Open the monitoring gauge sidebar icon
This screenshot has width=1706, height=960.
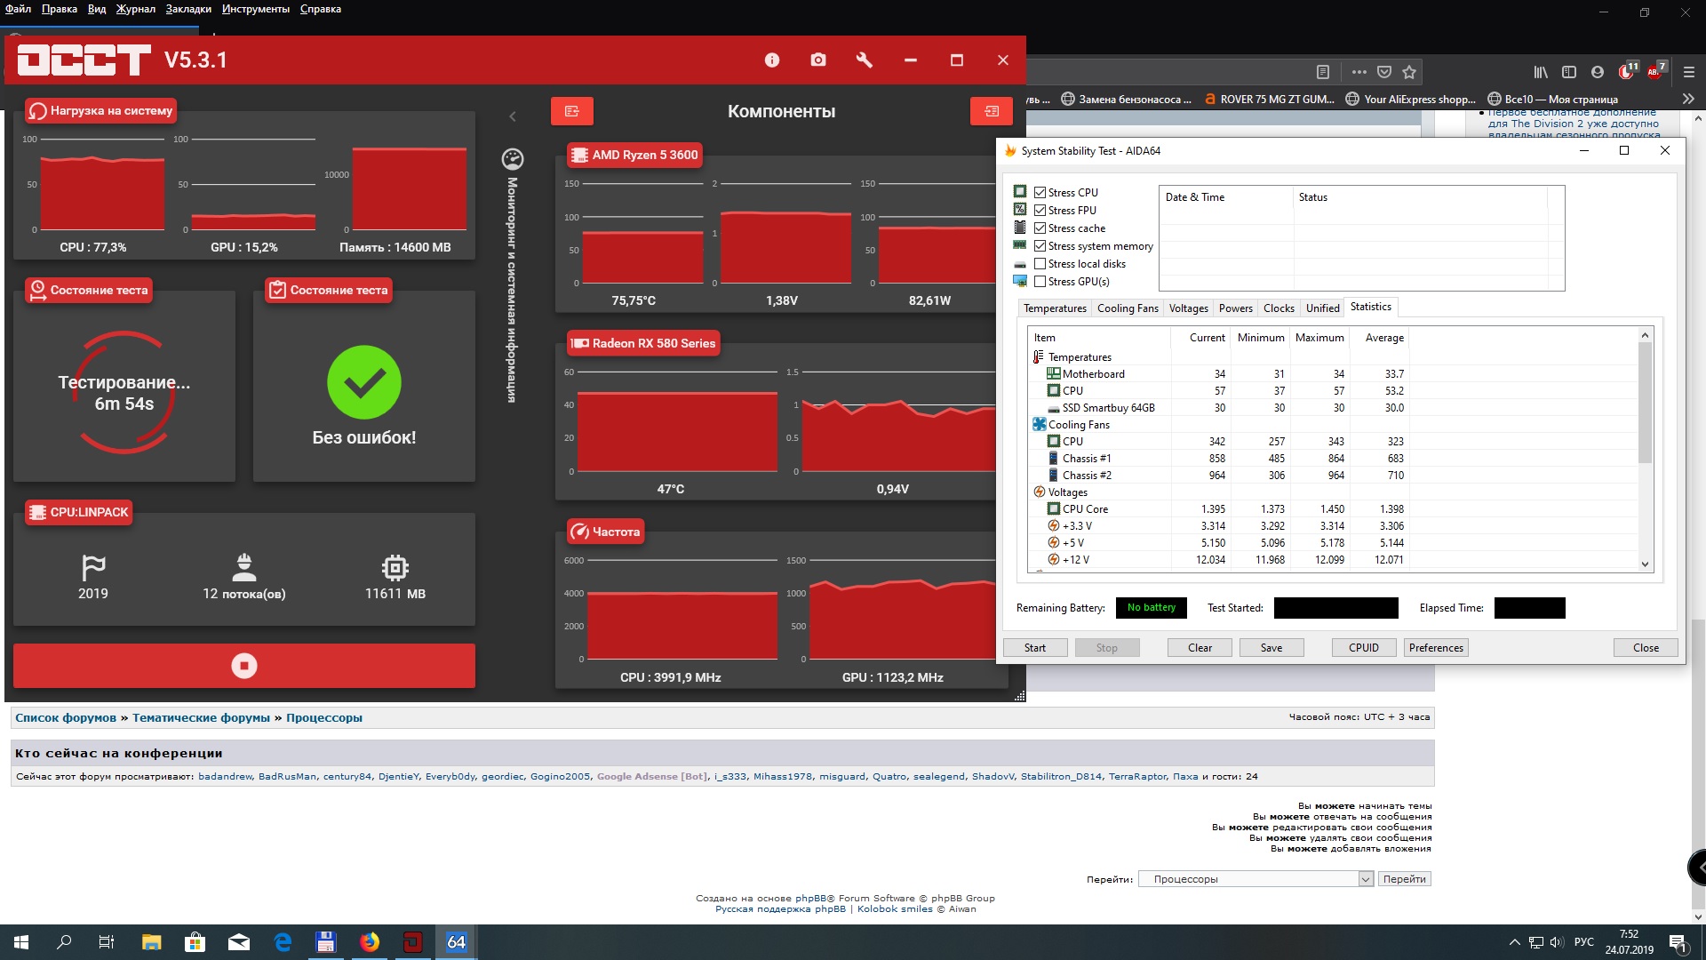(513, 159)
